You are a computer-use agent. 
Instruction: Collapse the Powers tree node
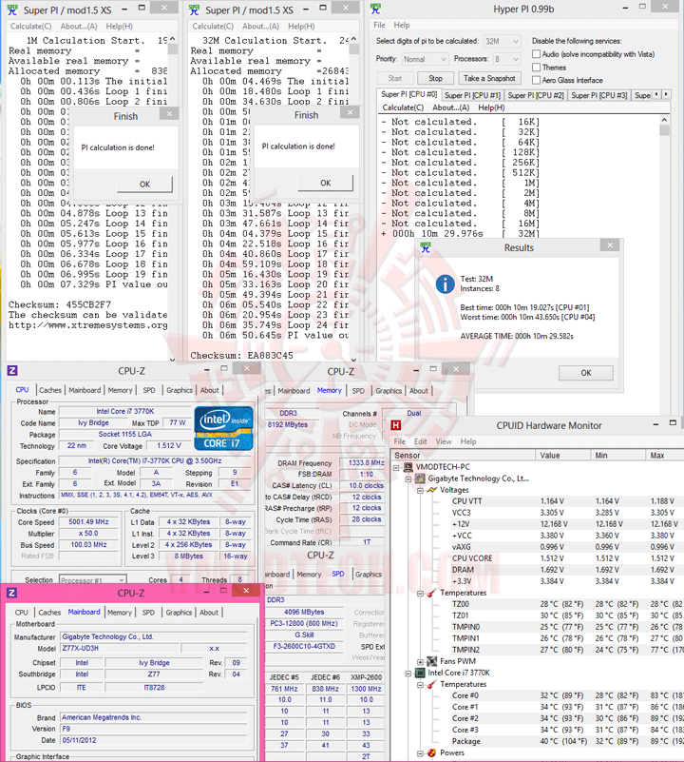click(421, 752)
